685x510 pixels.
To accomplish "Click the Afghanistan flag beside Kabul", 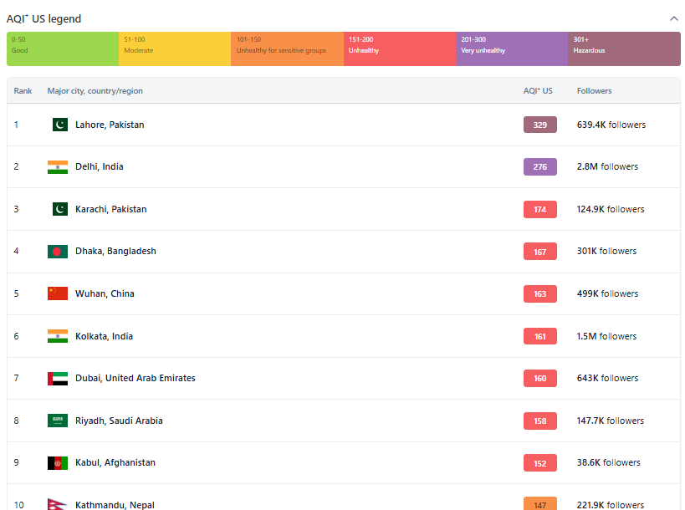I will [x=58, y=463].
